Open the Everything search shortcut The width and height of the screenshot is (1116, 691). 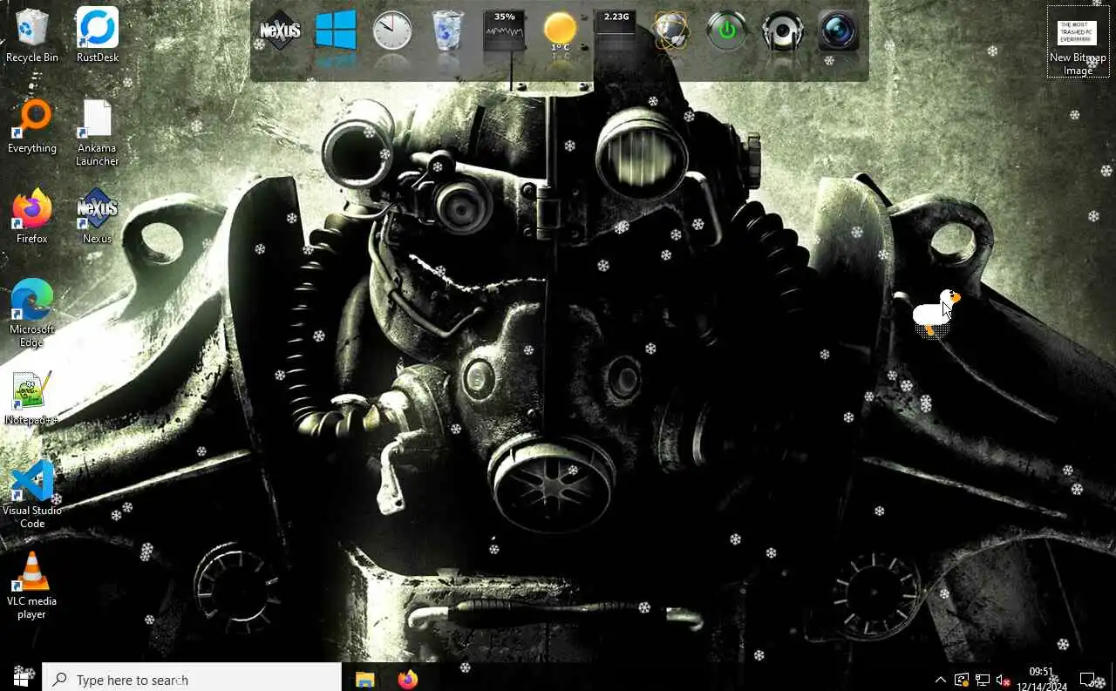32,126
